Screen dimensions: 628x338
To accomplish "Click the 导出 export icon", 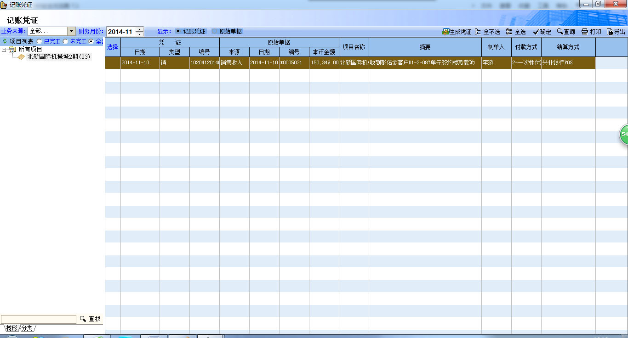I will (610, 32).
